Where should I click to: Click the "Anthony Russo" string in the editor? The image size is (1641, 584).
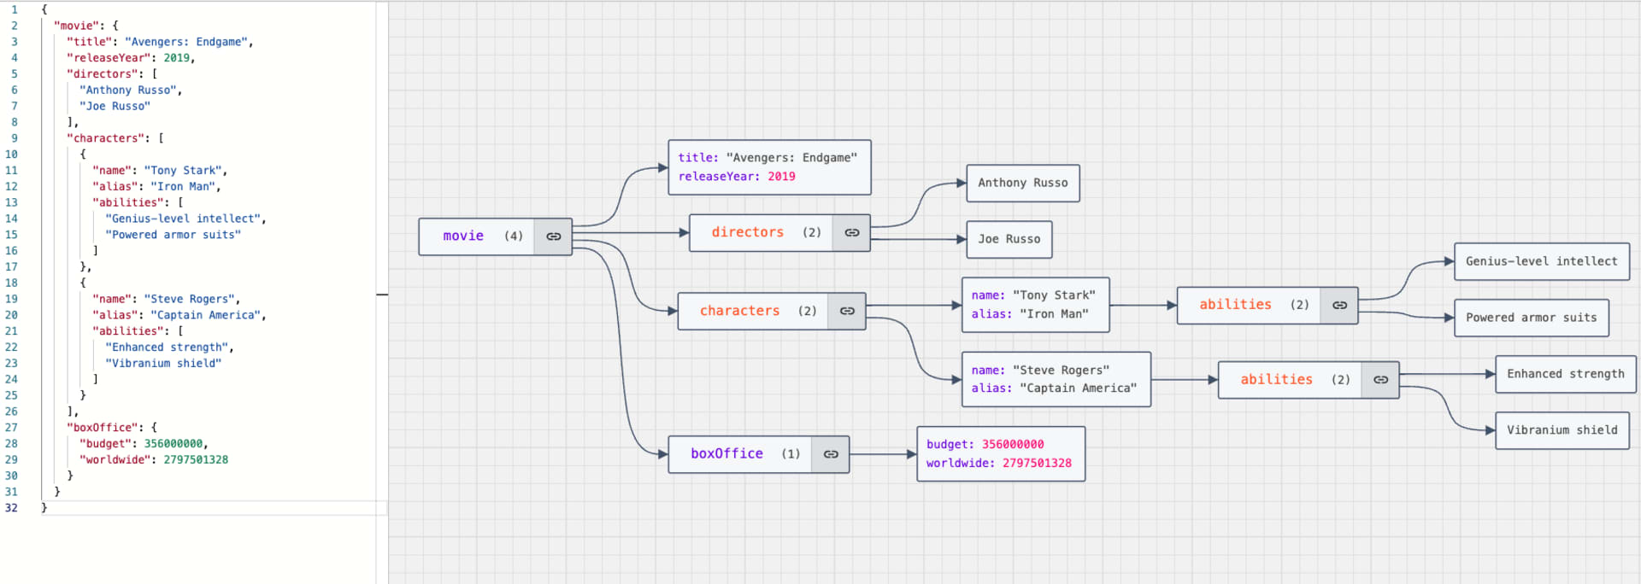click(128, 91)
